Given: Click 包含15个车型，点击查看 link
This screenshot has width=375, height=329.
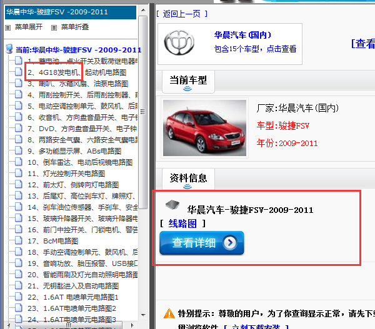Looking at the screenshot, I should (255, 49).
